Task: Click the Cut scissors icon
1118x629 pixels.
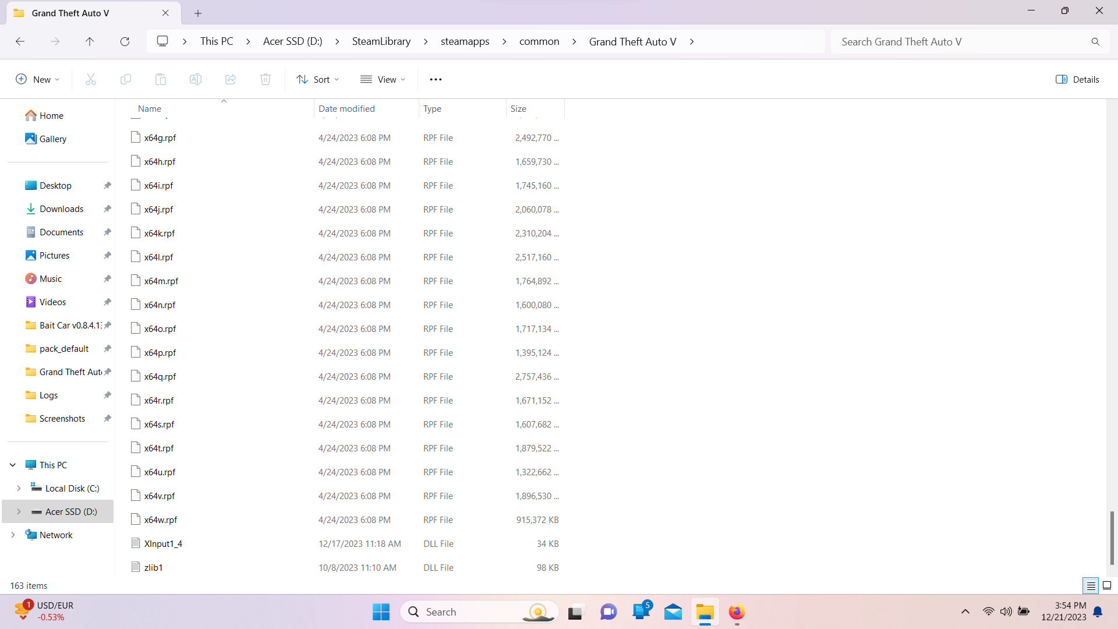Action: [x=91, y=79]
